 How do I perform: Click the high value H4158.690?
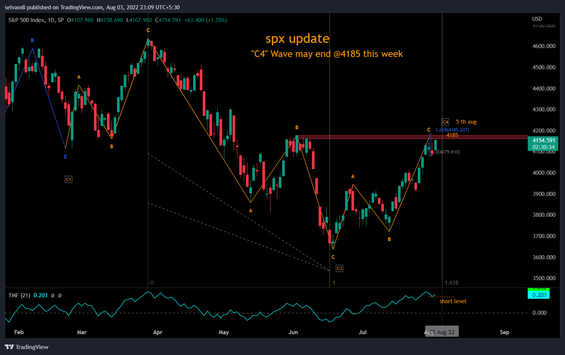pyautogui.click(x=110, y=20)
